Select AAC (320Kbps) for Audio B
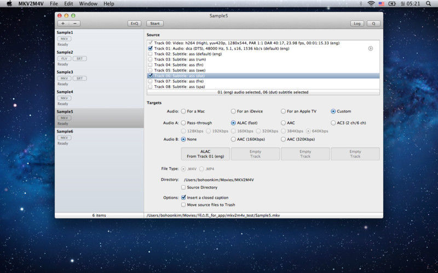Screen dimensions: 438x273 283,139
